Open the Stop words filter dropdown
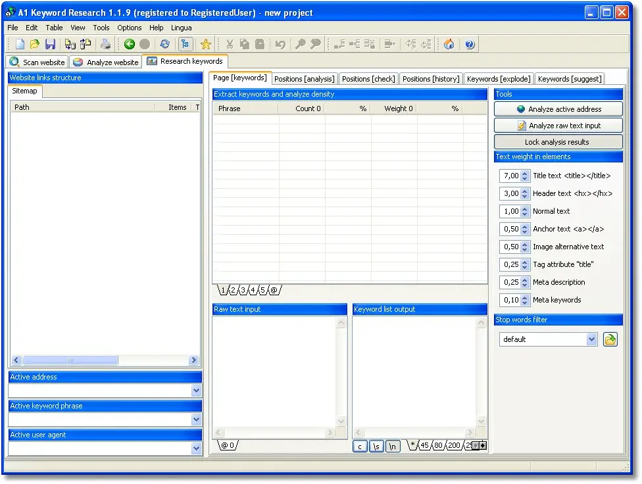The height and width of the screenshot is (484, 642). [591, 339]
